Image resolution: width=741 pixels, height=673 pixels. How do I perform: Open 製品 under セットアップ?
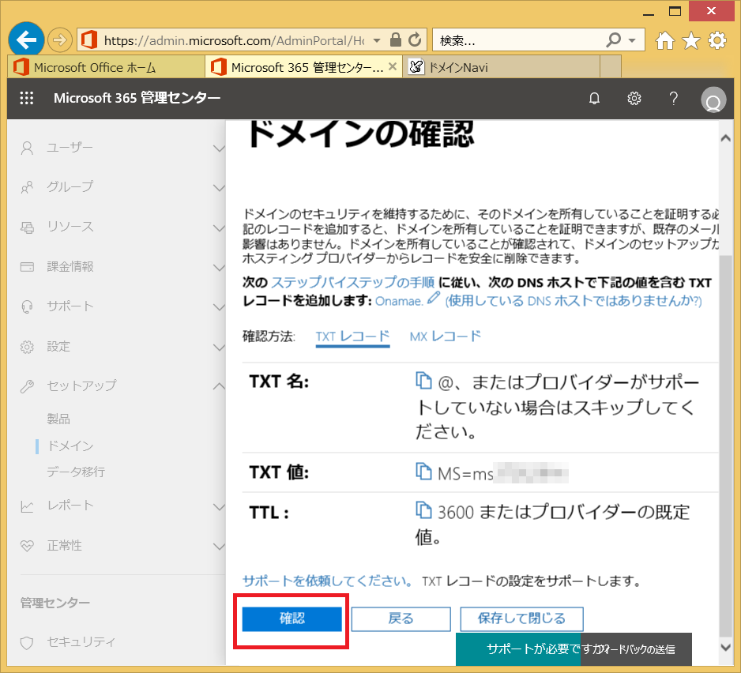[58, 419]
